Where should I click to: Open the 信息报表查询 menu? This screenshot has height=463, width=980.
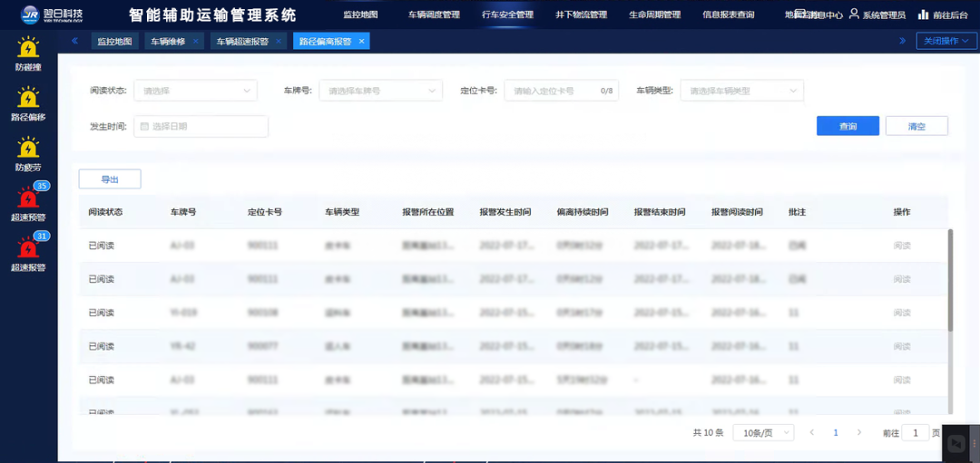point(728,14)
